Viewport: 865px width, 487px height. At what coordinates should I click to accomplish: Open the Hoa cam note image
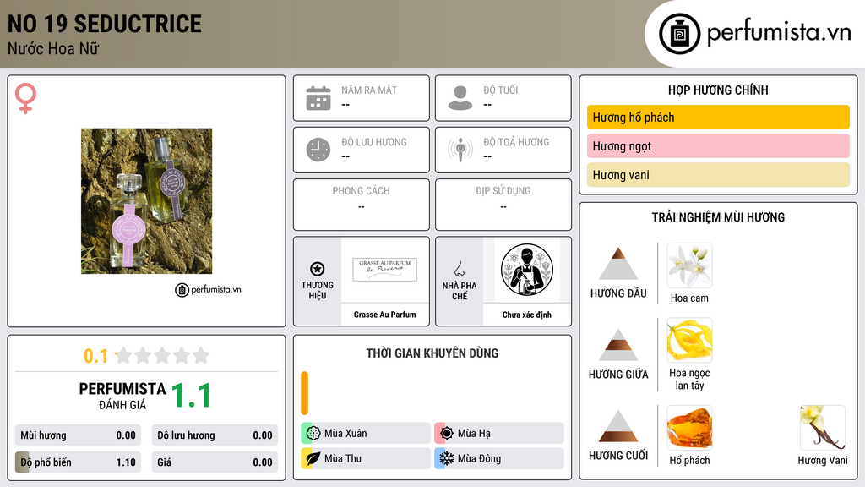click(x=689, y=265)
